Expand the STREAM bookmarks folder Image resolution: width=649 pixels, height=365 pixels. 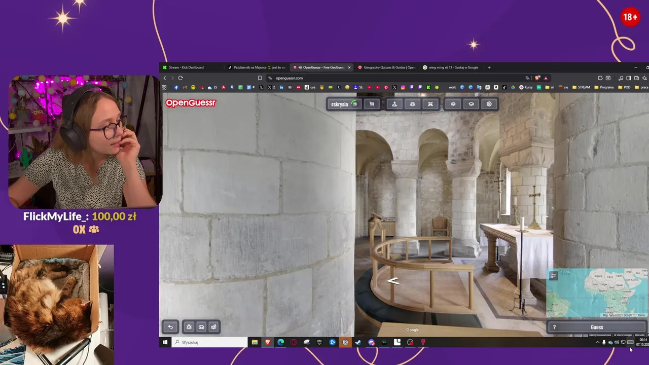point(581,87)
